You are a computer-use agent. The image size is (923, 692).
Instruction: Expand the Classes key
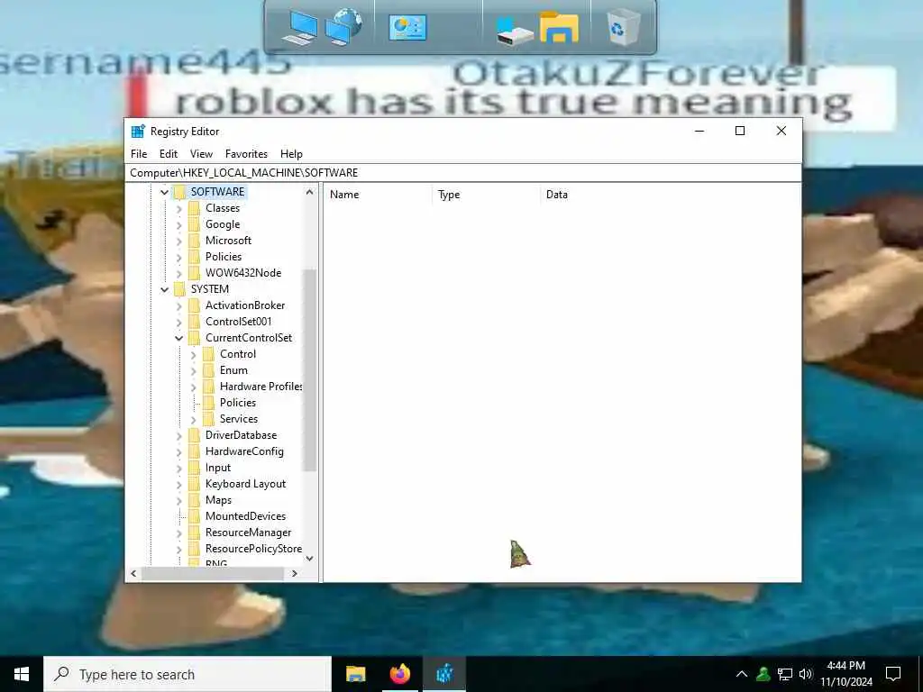pos(179,208)
